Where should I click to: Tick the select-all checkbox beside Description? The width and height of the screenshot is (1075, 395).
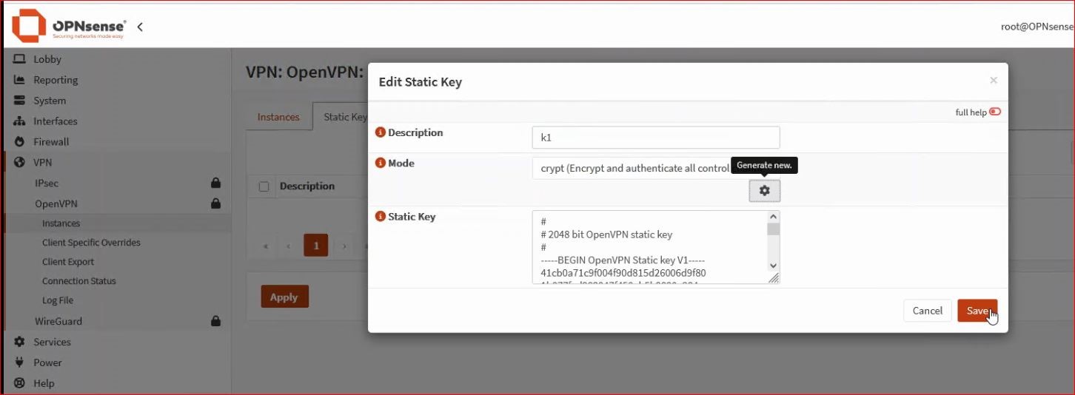click(264, 186)
